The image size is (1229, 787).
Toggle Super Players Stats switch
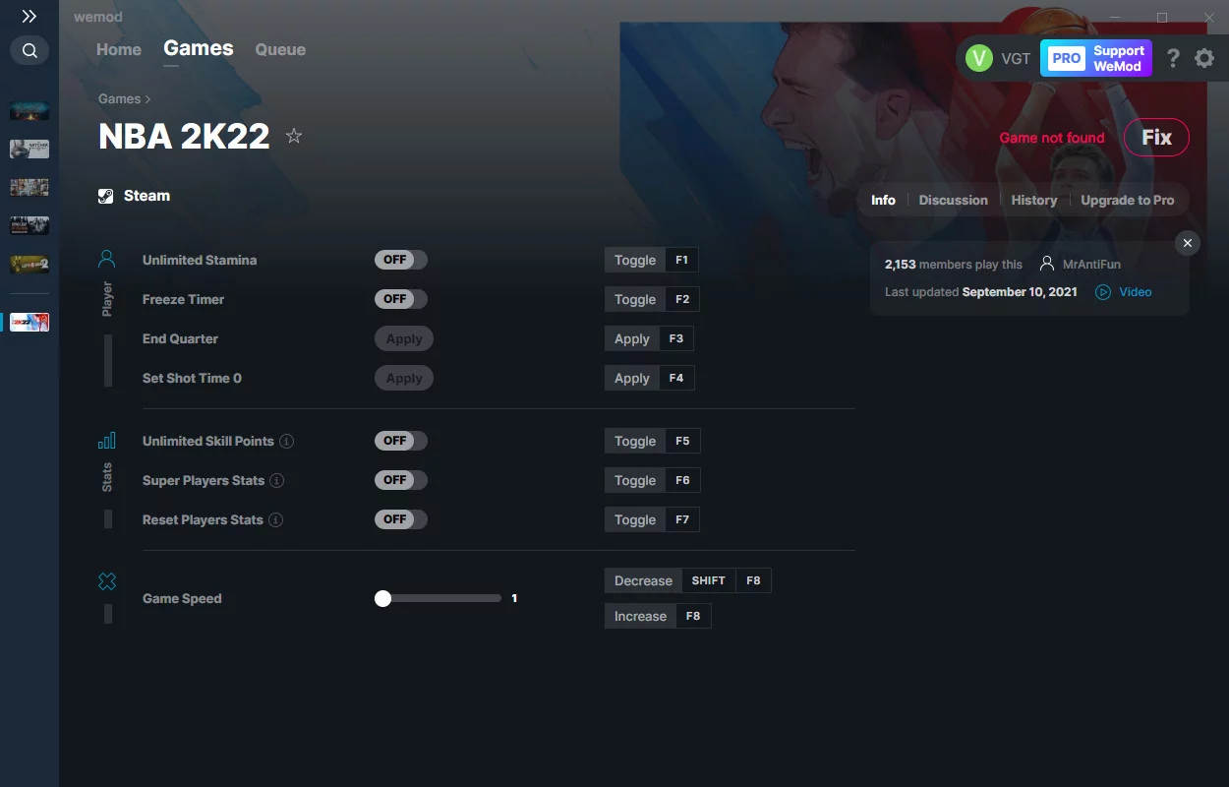[x=401, y=480]
